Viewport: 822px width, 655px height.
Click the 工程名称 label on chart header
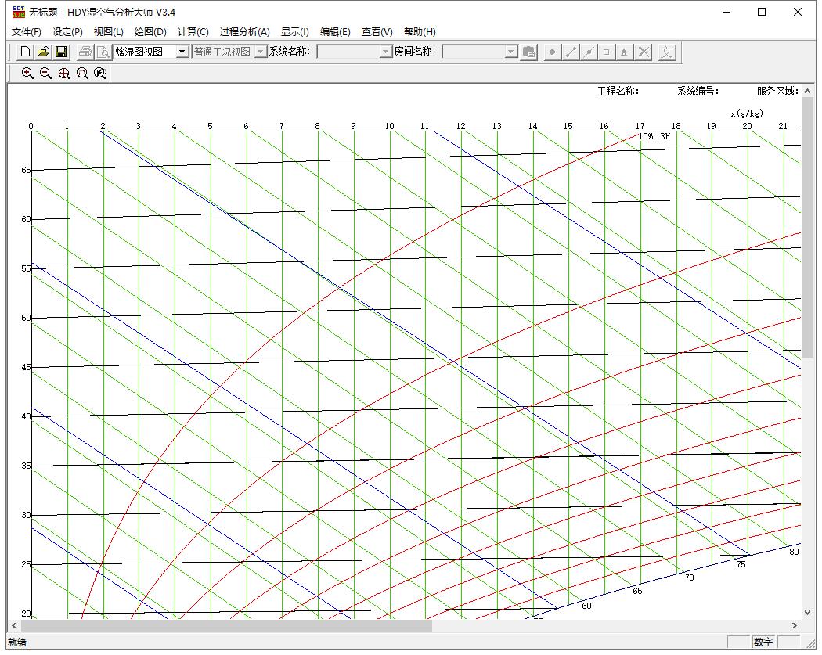(618, 92)
